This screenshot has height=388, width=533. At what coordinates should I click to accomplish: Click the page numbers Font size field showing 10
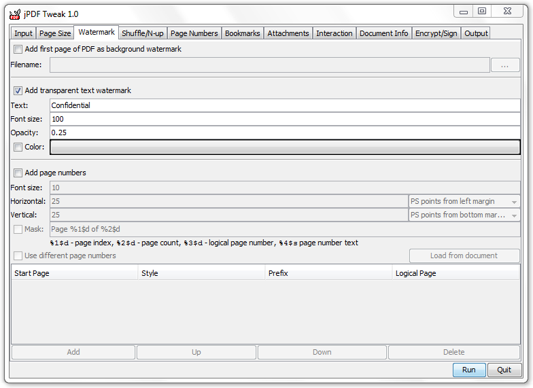tap(285, 188)
